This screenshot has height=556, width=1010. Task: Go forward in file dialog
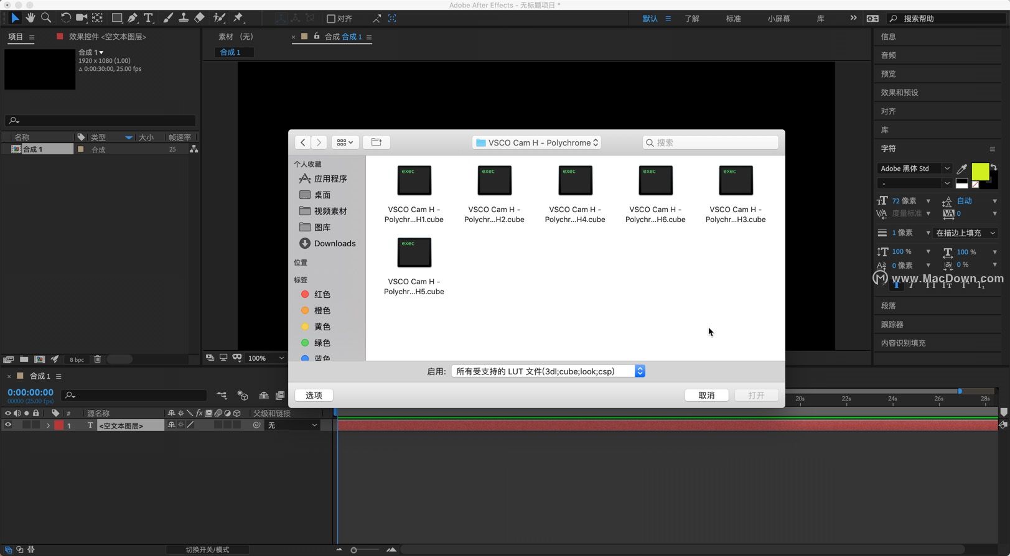click(319, 142)
